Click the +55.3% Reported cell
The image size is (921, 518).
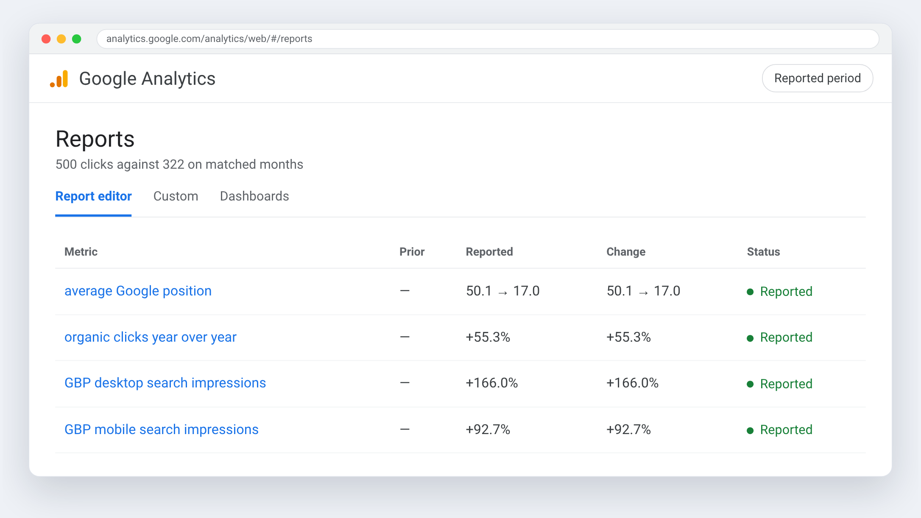pyautogui.click(x=488, y=337)
